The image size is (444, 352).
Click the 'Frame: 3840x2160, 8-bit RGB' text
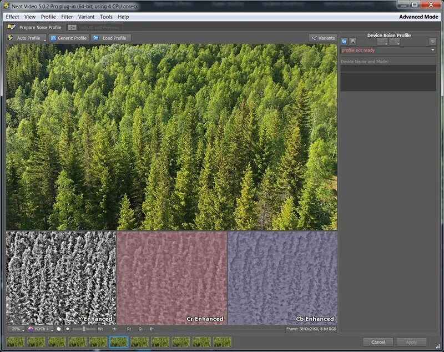tap(311, 329)
